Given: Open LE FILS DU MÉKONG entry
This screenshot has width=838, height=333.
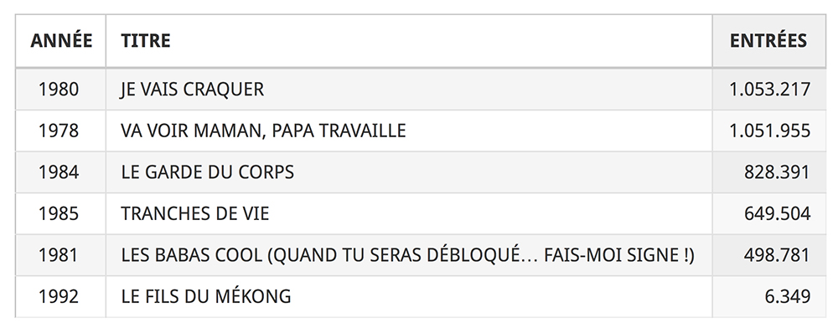Looking at the screenshot, I should tap(206, 297).
